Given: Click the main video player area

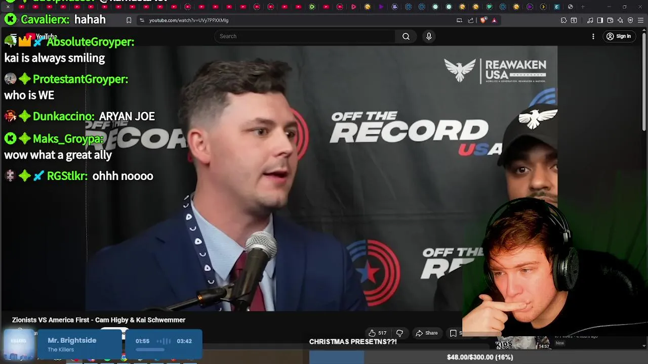Looking at the screenshot, I should coord(321,178).
